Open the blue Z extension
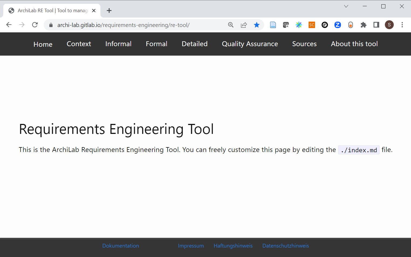The width and height of the screenshot is (411, 257). click(338, 25)
